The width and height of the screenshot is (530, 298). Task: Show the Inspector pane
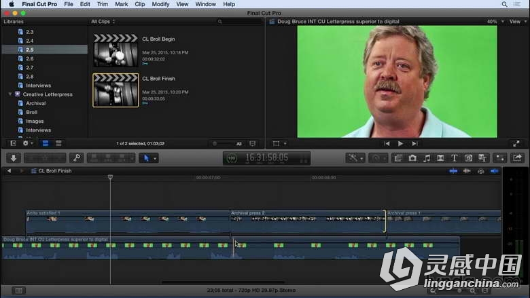[499, 158]
